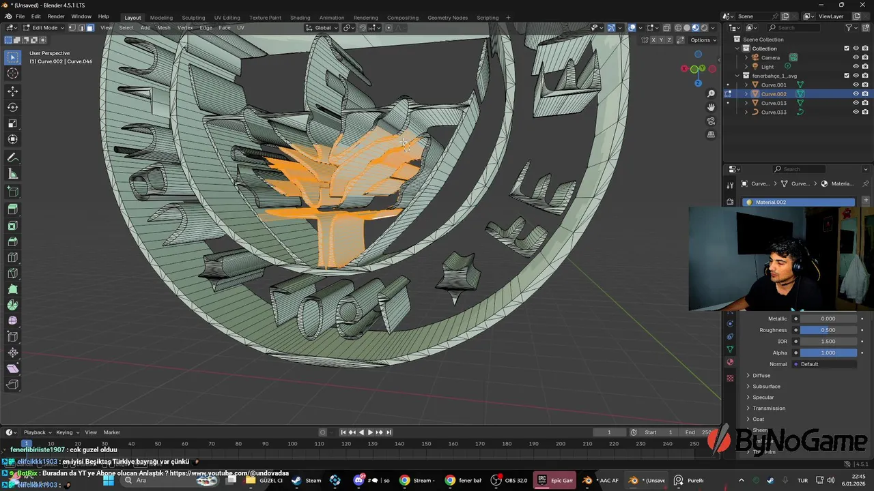Select the Add Cube tool
Image resolution: width=874 pixels, height=491 pixels.
[12, 192]
